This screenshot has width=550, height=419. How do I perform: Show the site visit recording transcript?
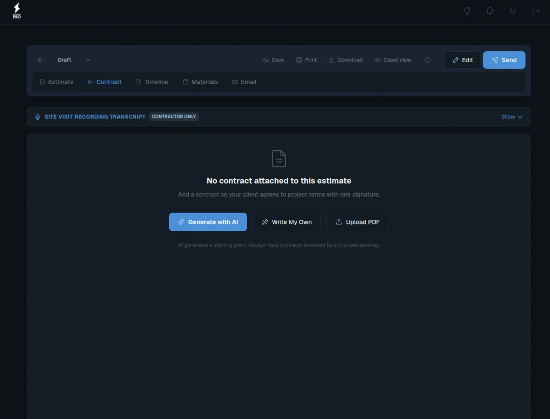[x=507, y=116]
